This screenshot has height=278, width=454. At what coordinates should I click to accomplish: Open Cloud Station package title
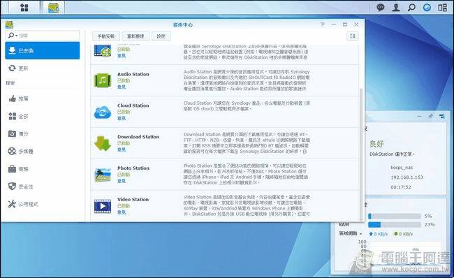133,105
